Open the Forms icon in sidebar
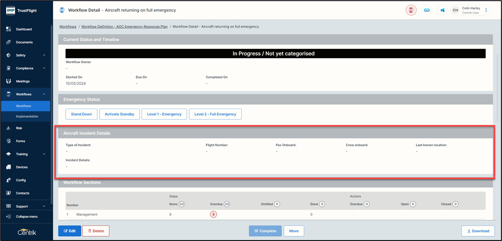Screen dimensions: 502x241 pyautogui.click(x=9, y=141)
